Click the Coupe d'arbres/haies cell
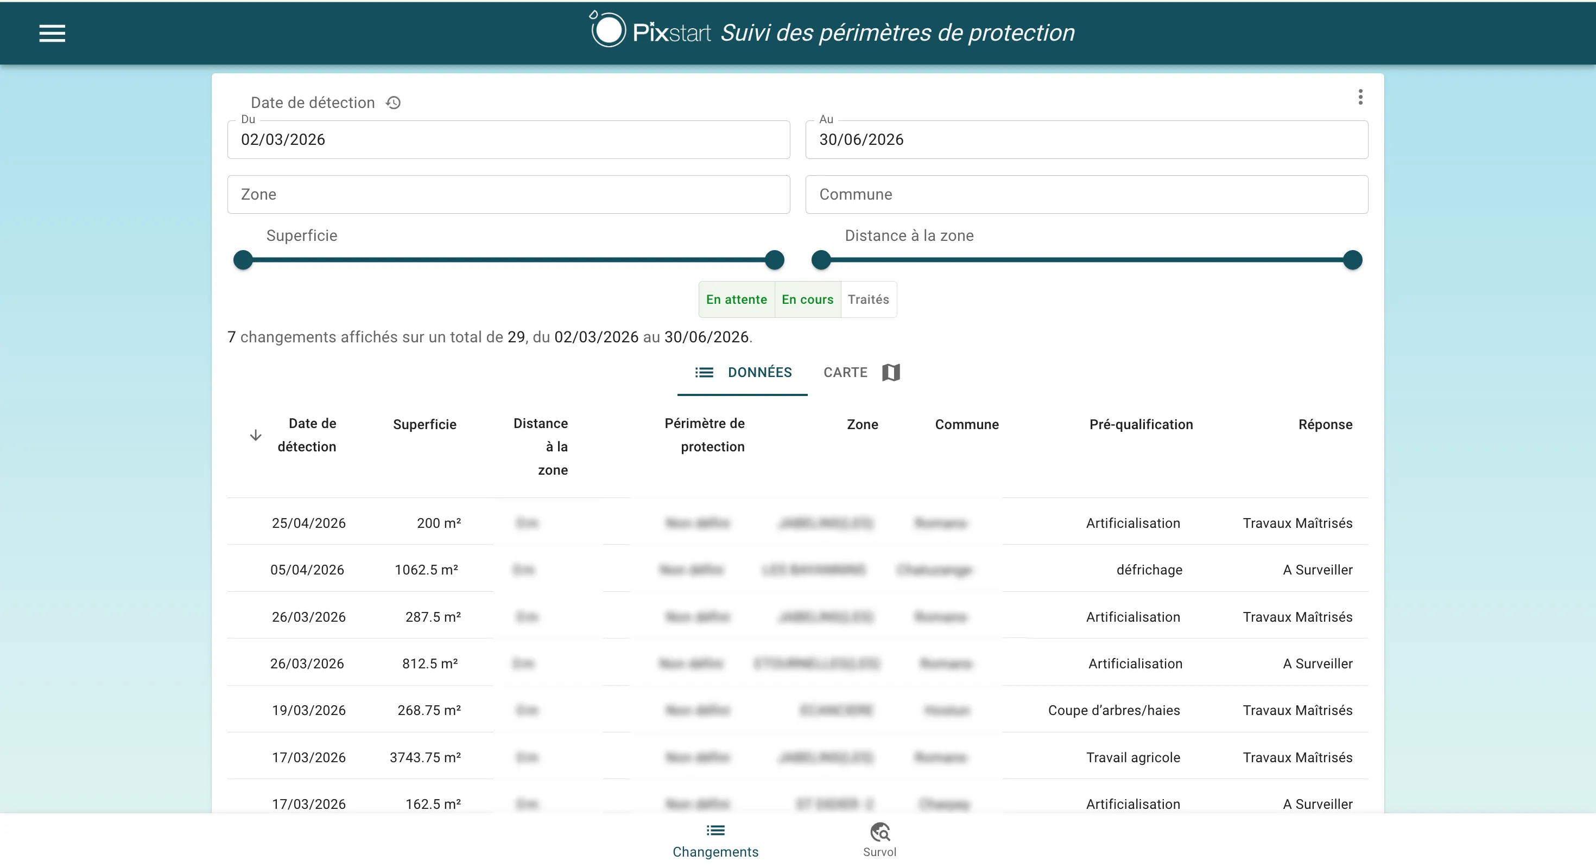 1113,710
